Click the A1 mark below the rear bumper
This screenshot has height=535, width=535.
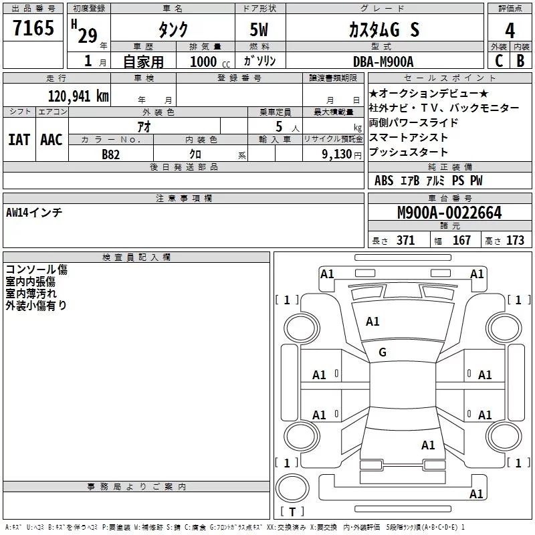tap(477, 494)
